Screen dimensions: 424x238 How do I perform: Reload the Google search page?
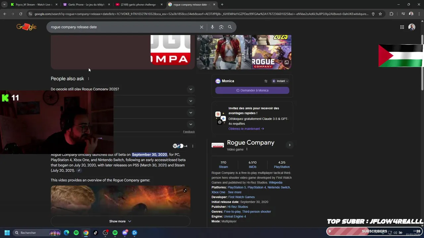click(21, 14)
